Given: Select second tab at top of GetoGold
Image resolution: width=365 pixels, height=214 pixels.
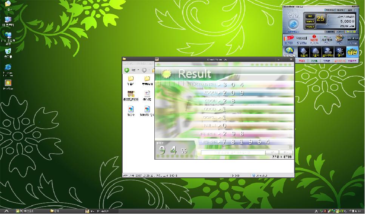Looking at the screenshot, I should pyautogui.click(x=340, y=10).
